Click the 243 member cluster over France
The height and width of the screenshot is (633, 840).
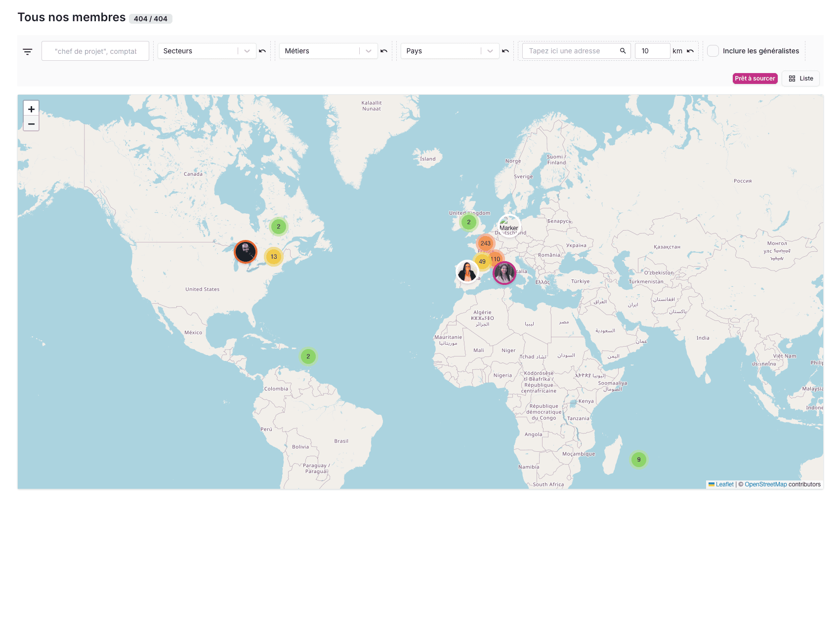[486, 243]
